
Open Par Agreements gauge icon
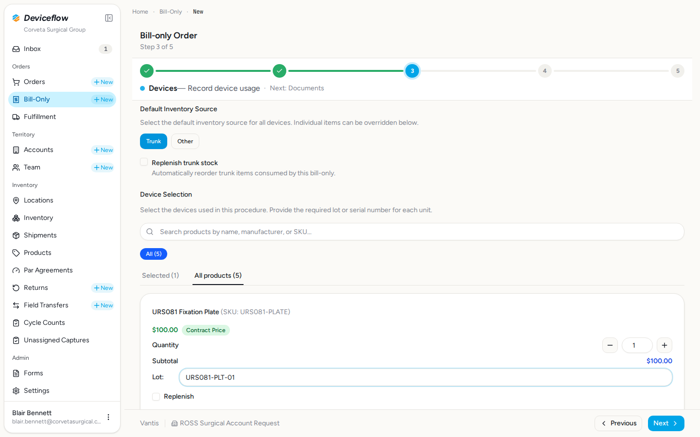[16, 270]
